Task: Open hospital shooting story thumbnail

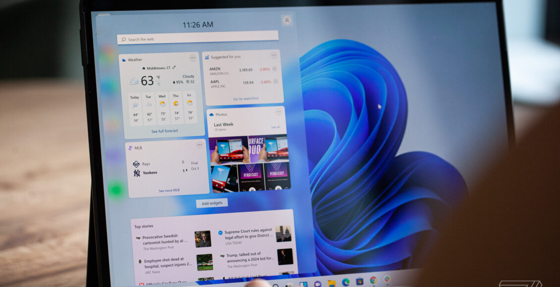Action: 205,262
